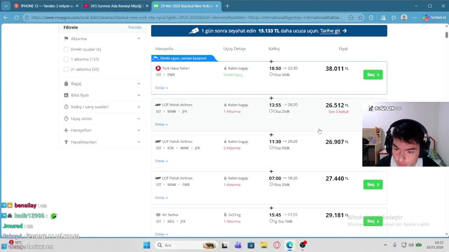Open OBS Studio from the taskbar
449x252 pixels.
303,245
